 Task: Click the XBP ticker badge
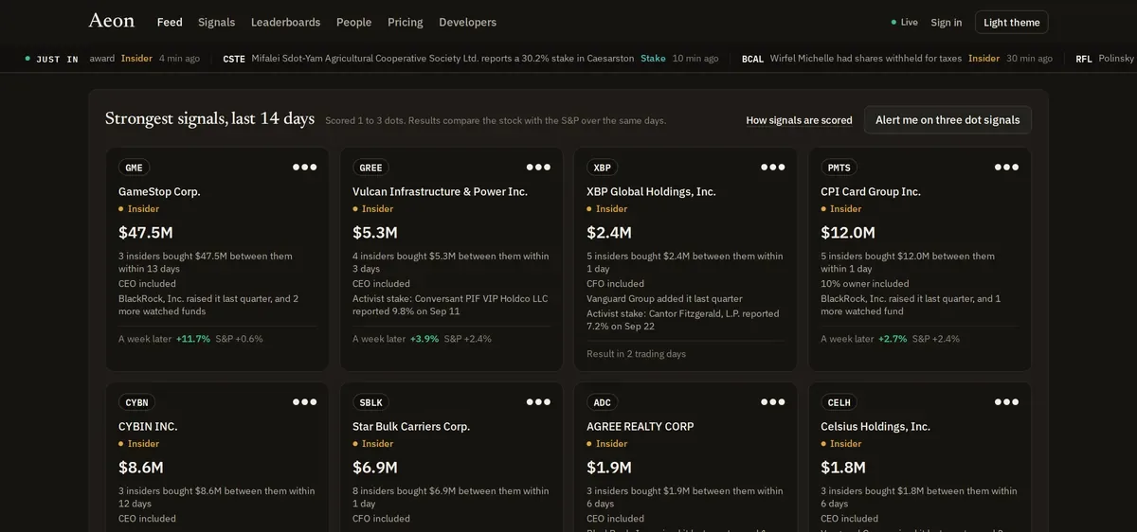coord(602,168)
